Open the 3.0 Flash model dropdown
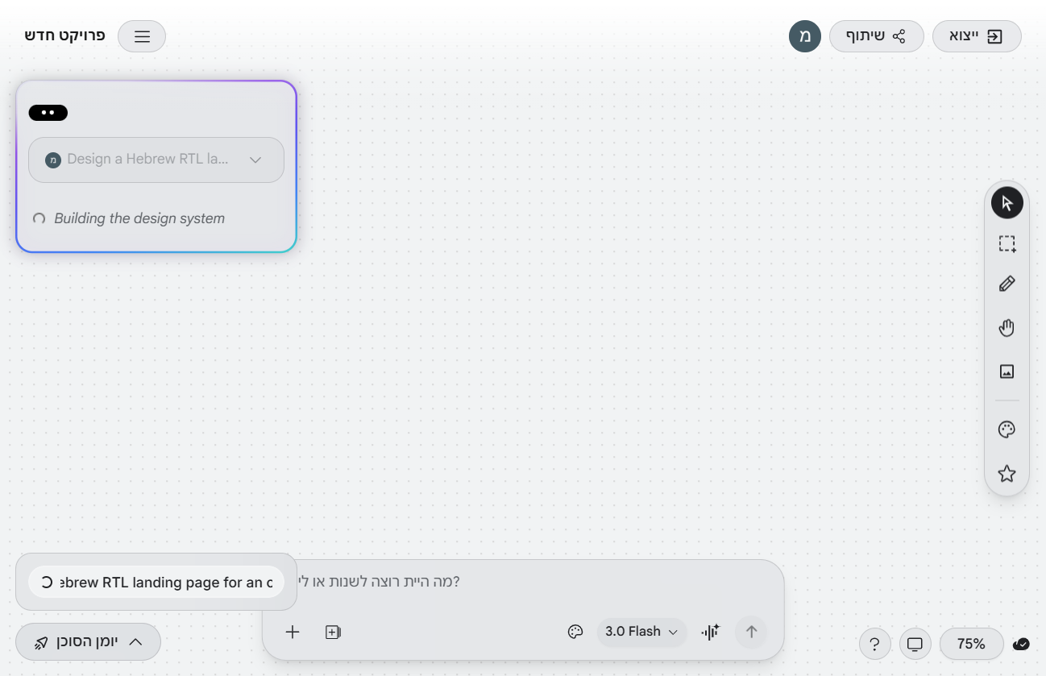Screen dimensions: 1046x676 pos(641,632)
